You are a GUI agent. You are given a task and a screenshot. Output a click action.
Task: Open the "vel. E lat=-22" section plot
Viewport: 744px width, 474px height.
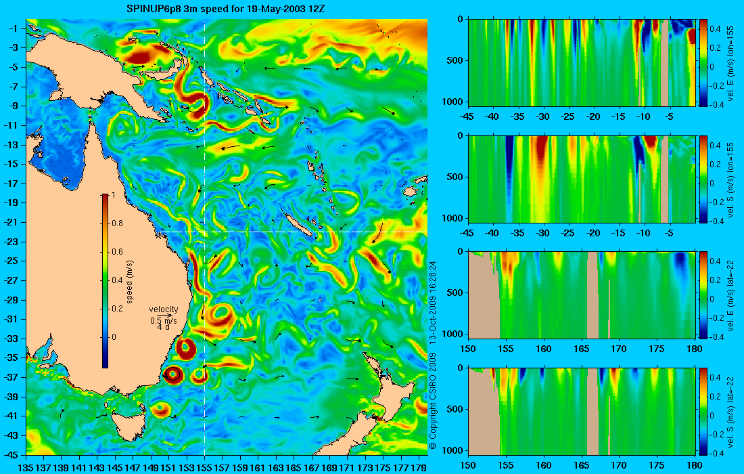pyautogui.click(x=582, y=295)
